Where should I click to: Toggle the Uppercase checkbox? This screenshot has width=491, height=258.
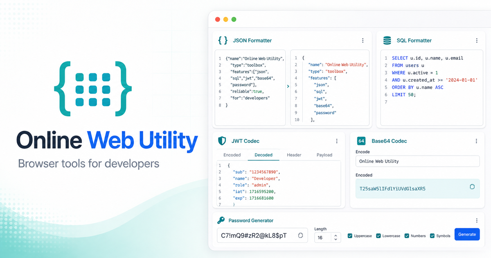pos(350,236)
